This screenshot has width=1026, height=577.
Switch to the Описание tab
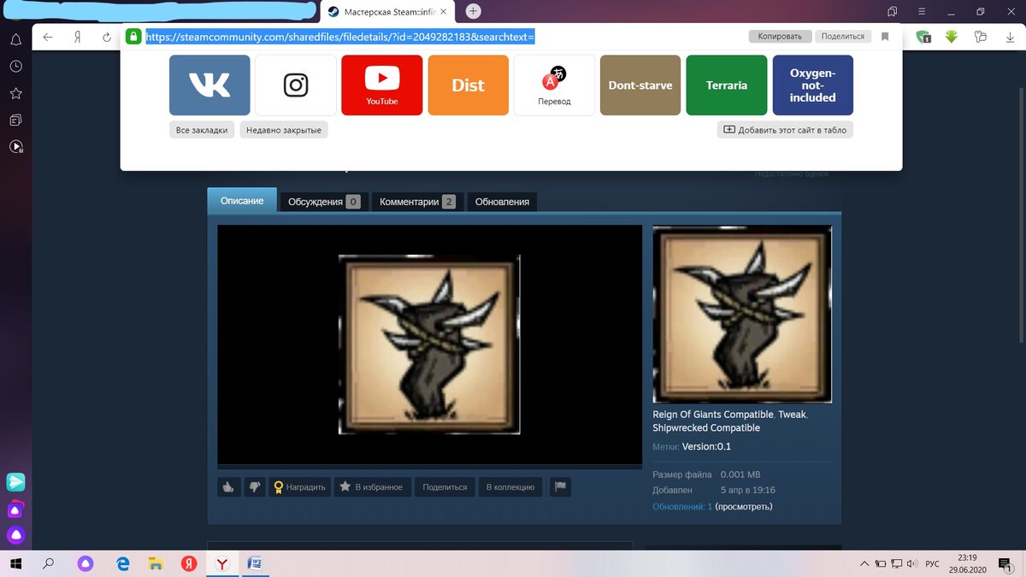pos(242,201)
